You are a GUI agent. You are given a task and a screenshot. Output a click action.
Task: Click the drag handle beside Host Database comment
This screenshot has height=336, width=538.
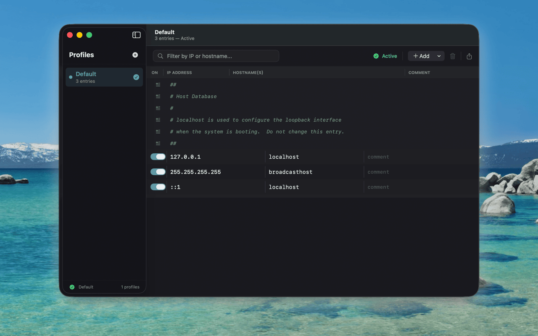click(158, 96)
